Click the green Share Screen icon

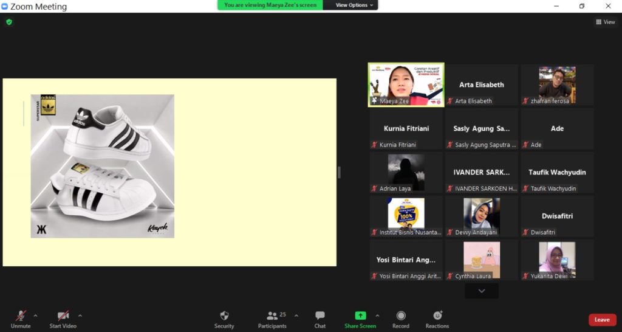point(360,316)
